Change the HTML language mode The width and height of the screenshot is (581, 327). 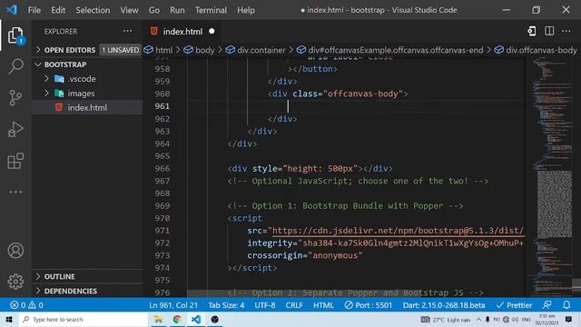pos(323,305)
